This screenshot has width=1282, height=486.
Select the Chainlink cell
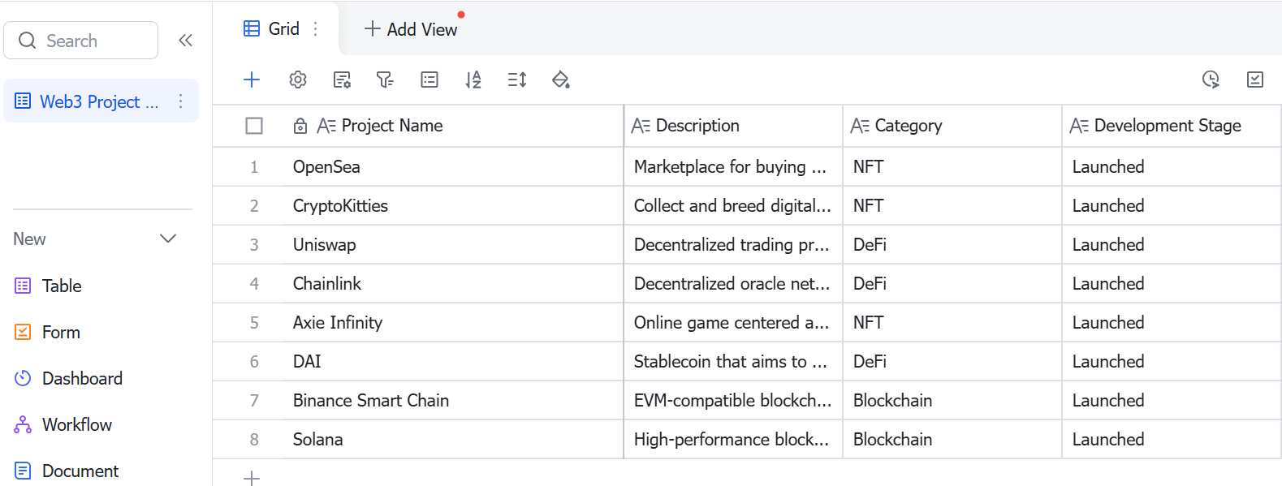click(451, 284)
